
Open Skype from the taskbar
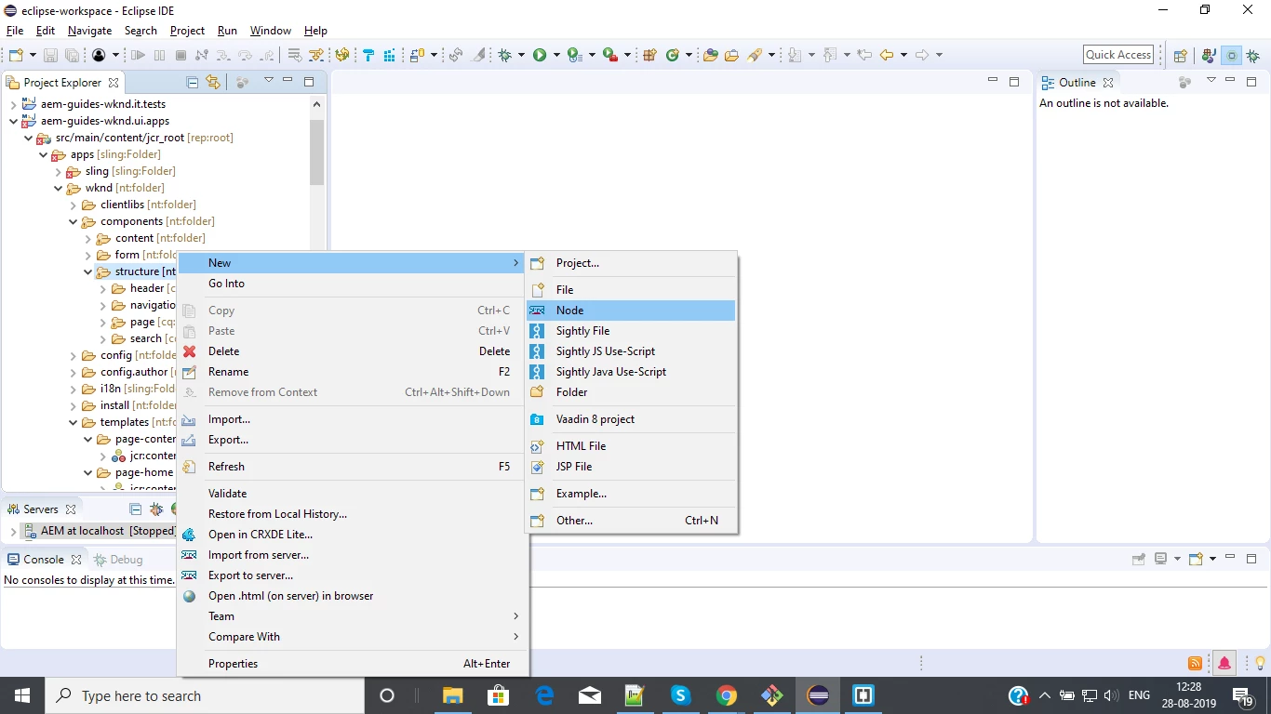tap(681, 695)
